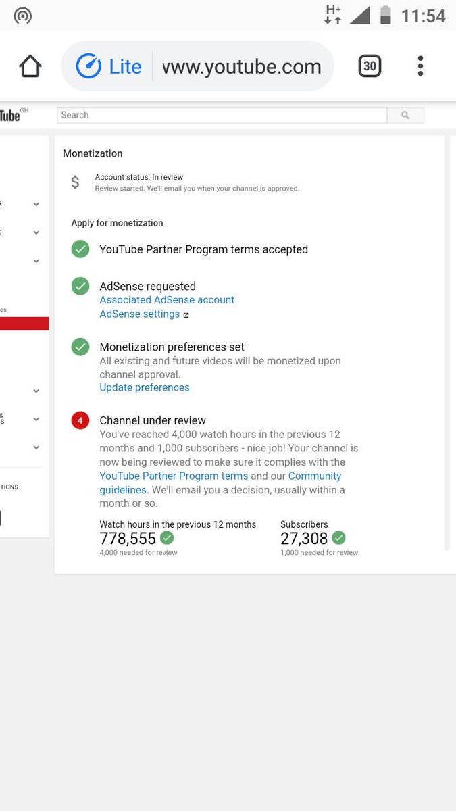The height and width of the screenshot is (811, 456).
Task: Click the YouTube Search input field
Action: (x=222, y=115)
